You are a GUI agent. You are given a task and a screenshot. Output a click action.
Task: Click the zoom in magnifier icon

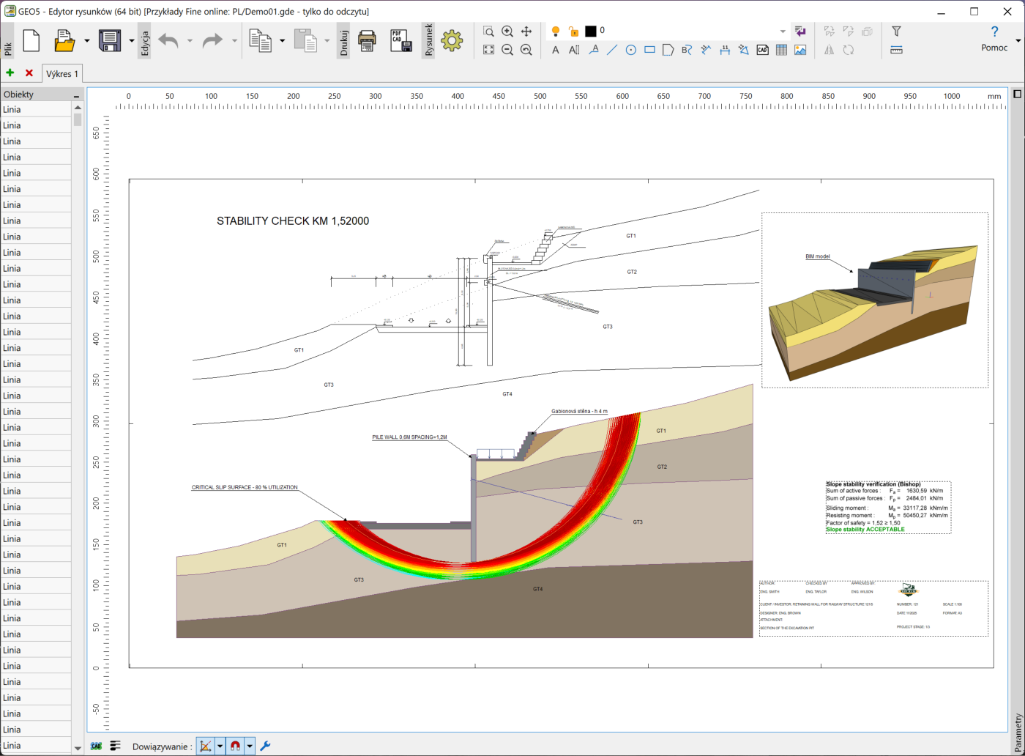tap(507, 31)
